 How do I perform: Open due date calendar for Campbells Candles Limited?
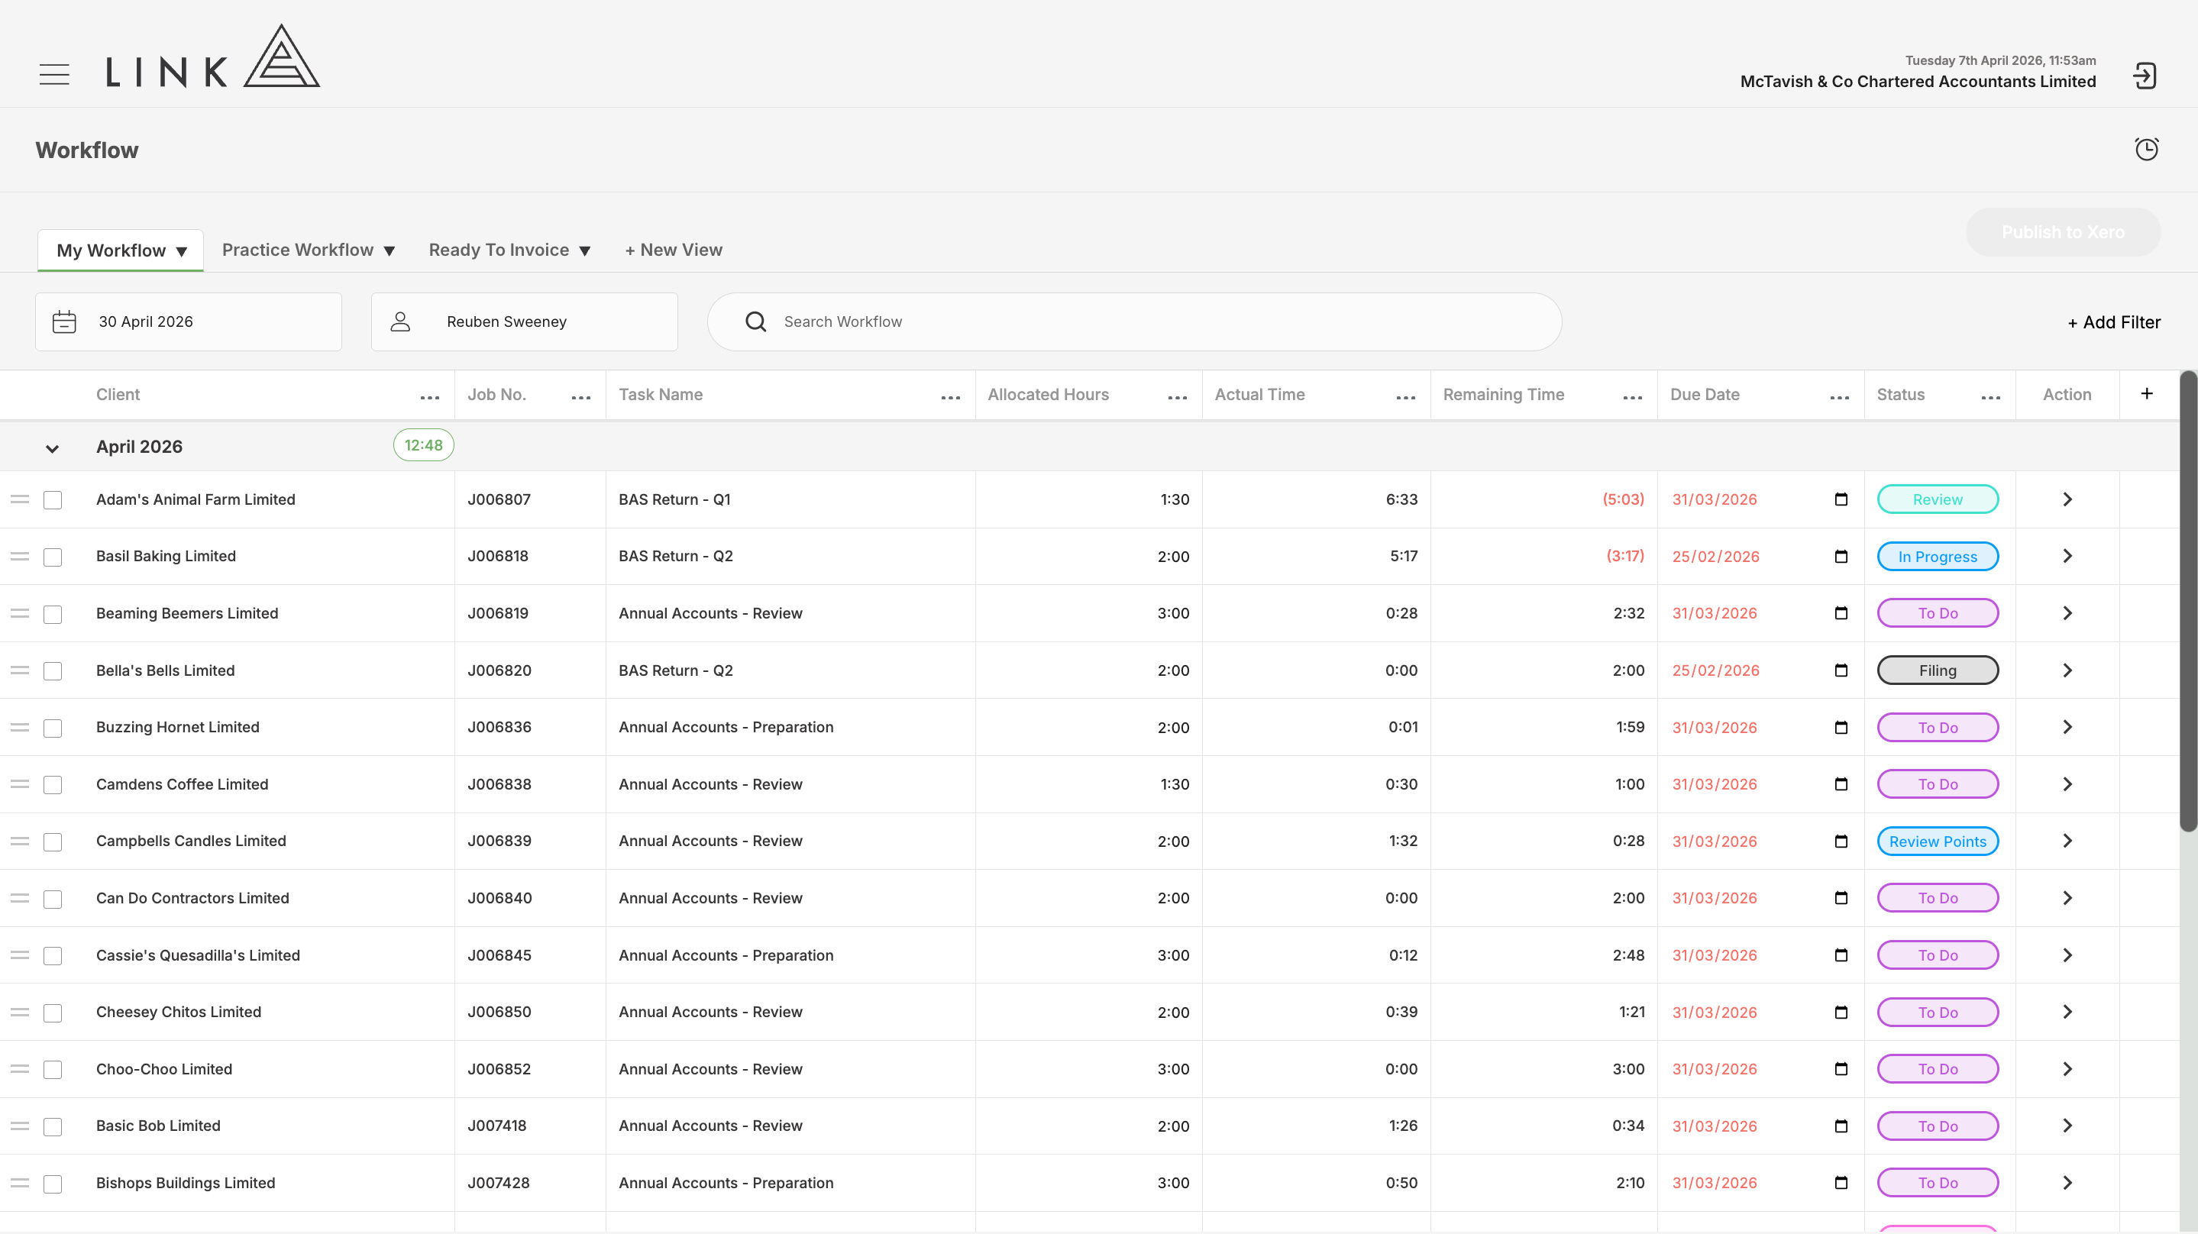click(1841, 842)
